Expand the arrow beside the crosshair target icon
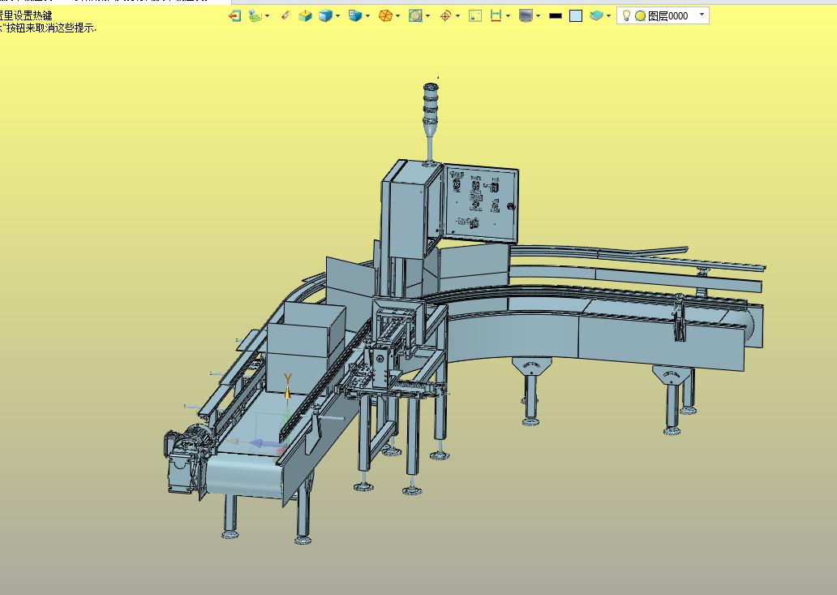 point(457,15)
